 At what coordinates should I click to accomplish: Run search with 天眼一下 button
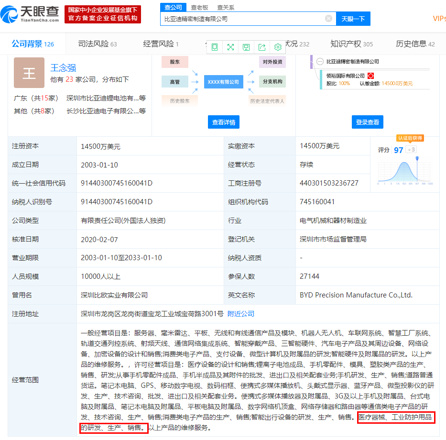click(353, 19)
